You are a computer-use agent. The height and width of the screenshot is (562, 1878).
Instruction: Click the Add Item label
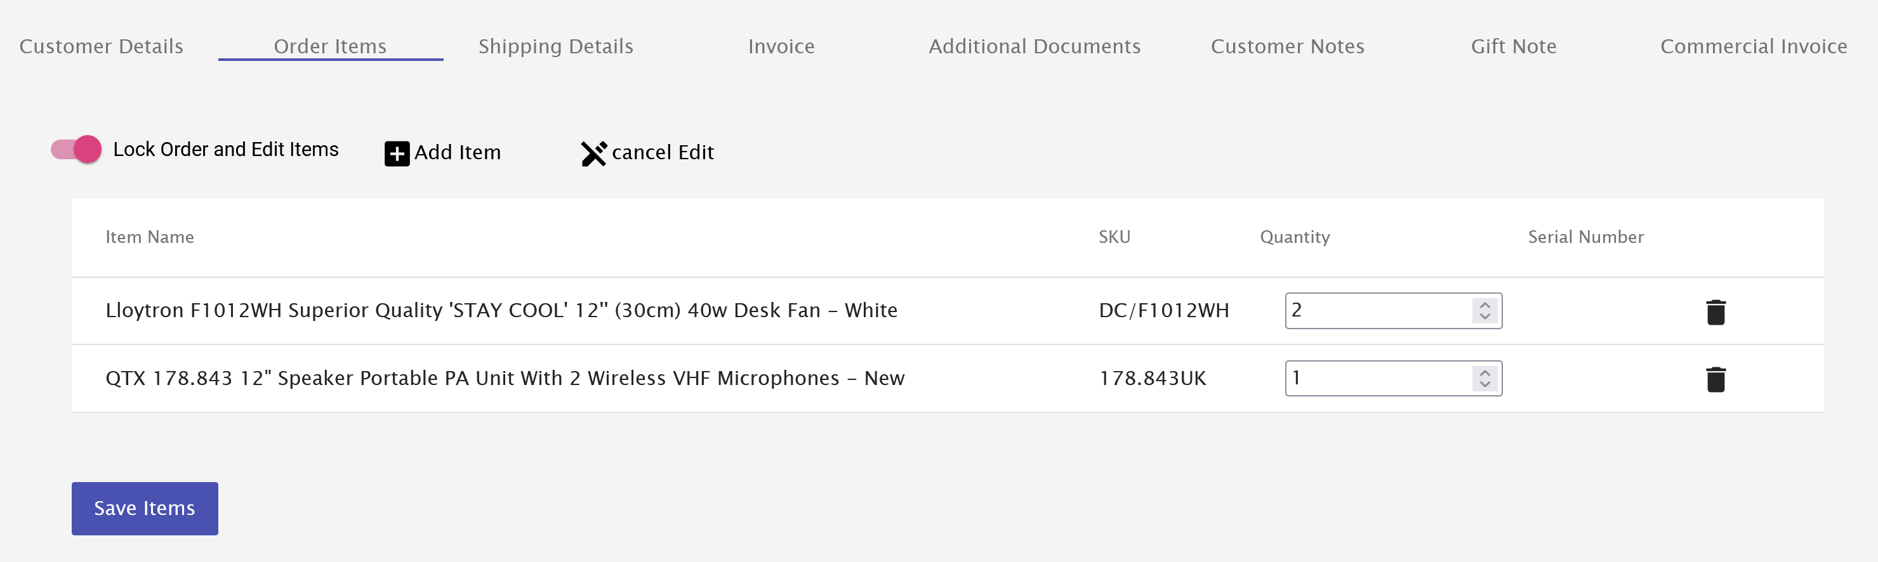pos(457,152)
